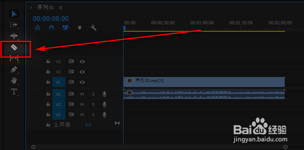Close the 序列 01 timeline tab
The width and height of the screenshot is (304, 150).
click(x=31, y=8)
